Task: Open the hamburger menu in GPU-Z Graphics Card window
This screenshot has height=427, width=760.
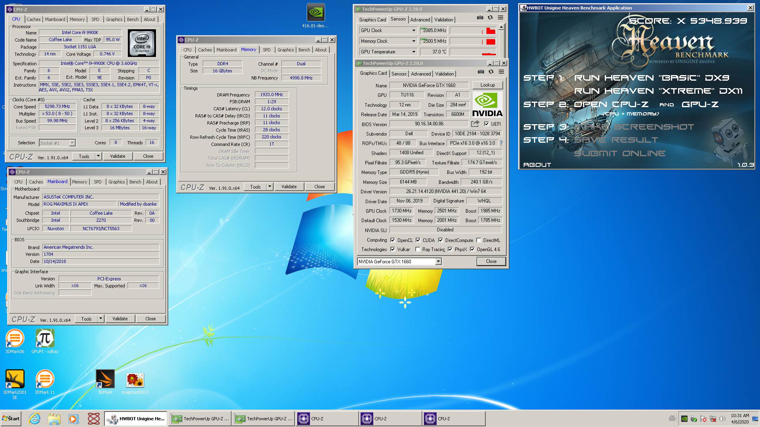Action: point(501,72)
